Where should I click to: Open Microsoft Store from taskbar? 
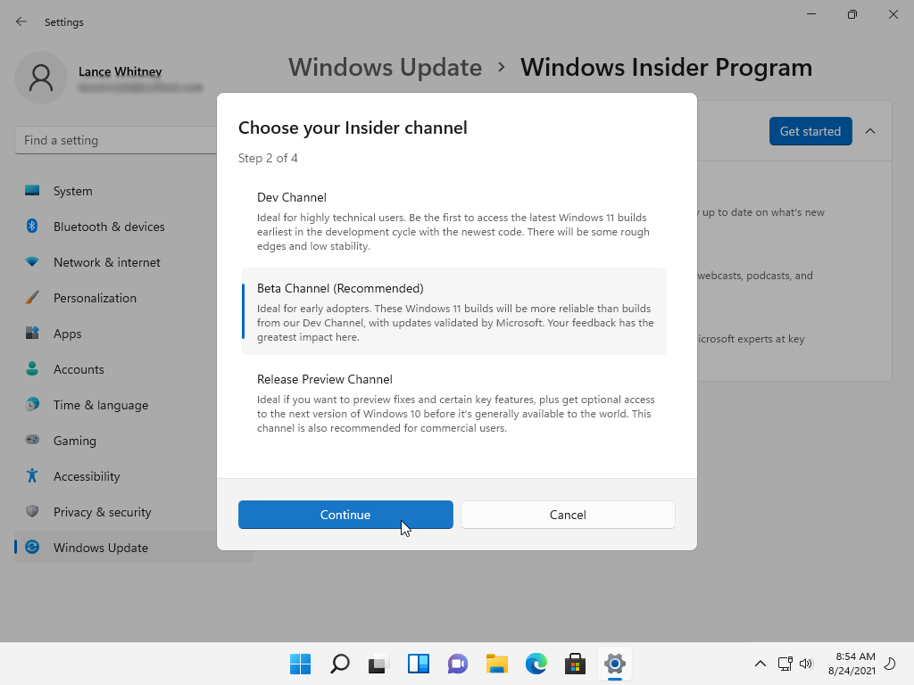[x=575, y=664]
